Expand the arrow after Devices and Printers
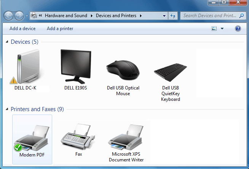The image size is (249, 169). (141, 16)
